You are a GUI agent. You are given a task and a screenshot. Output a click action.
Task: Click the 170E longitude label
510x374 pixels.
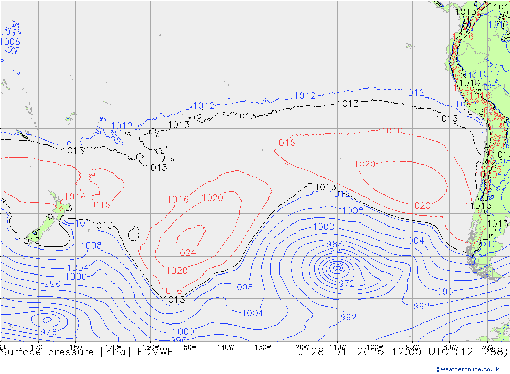[x=39, y=347]
